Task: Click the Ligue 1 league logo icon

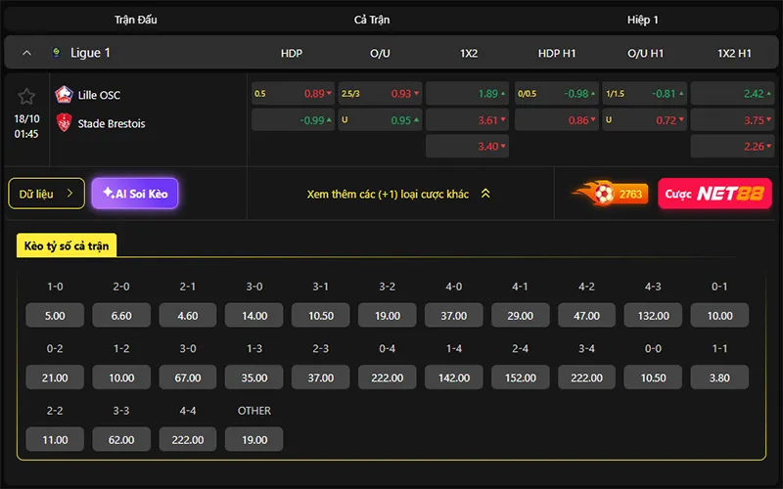Action: [x=57, y=53]
